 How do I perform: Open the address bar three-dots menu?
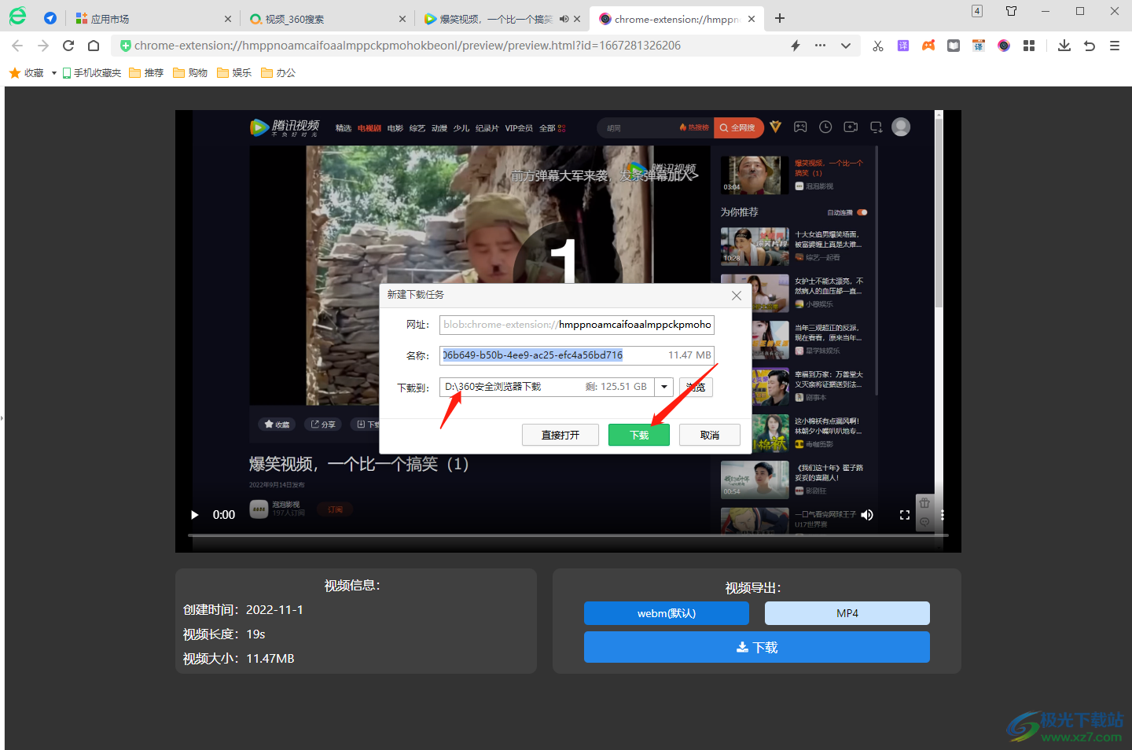(820, 46)
